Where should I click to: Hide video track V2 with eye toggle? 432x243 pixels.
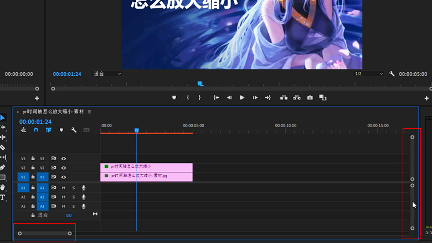click(x=64, y=167)
